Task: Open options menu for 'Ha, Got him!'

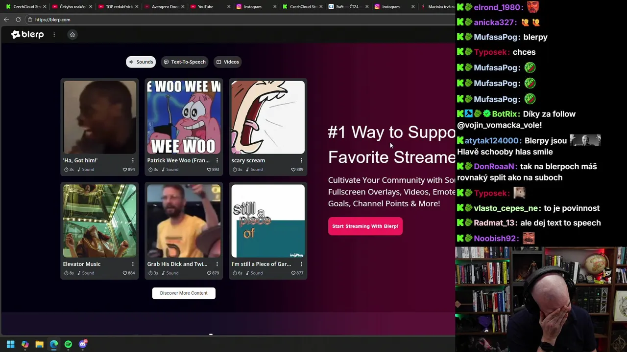Action: pos(133,160)
